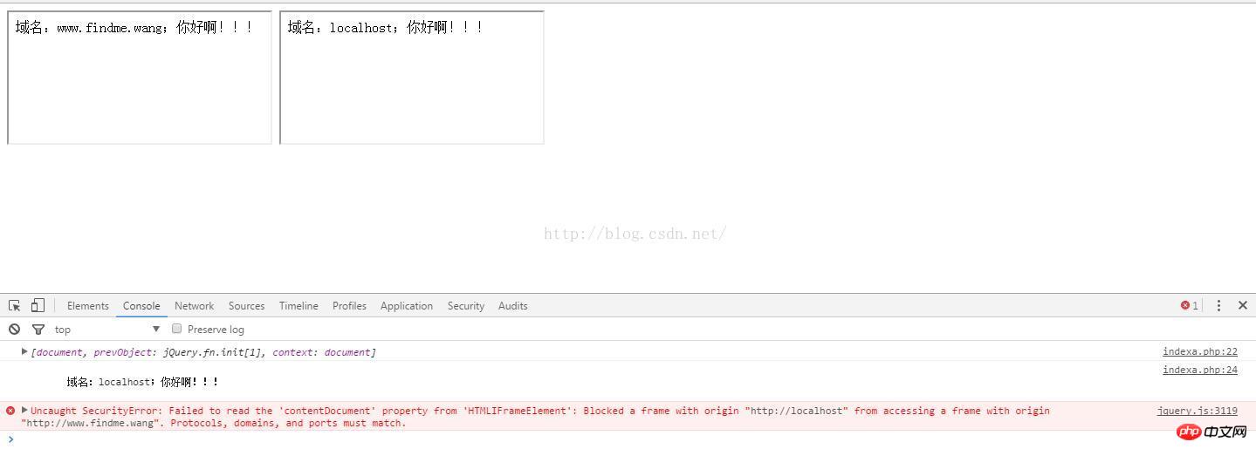Expand the jQuery document object log entry

[24, 351]
